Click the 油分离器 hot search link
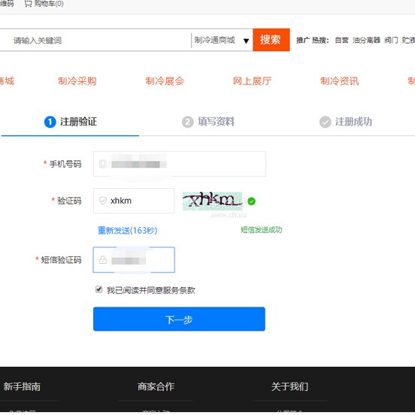The image size is (415, 415). 366,41
